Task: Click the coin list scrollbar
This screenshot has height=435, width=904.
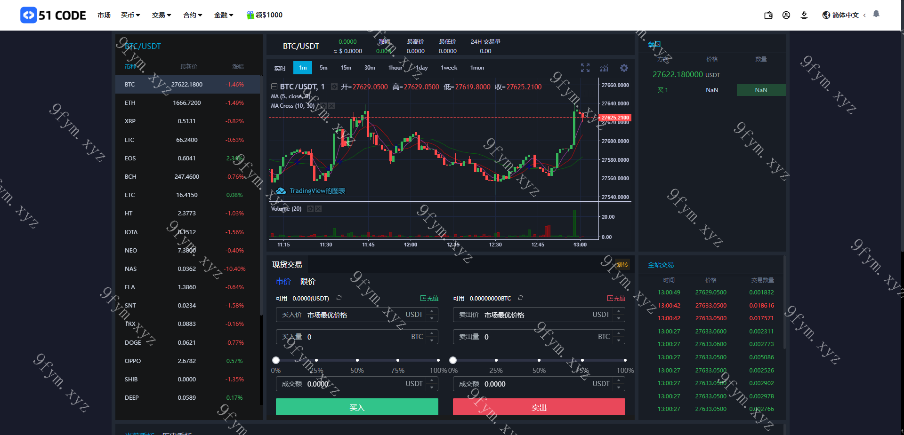Action: pos(261,195)
